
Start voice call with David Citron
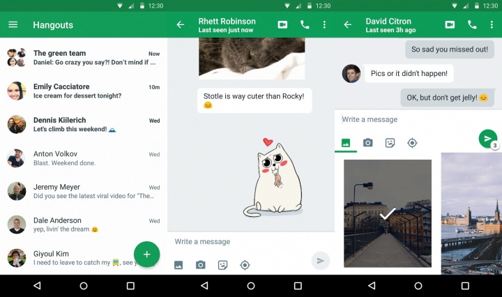[x=472, y=24]
